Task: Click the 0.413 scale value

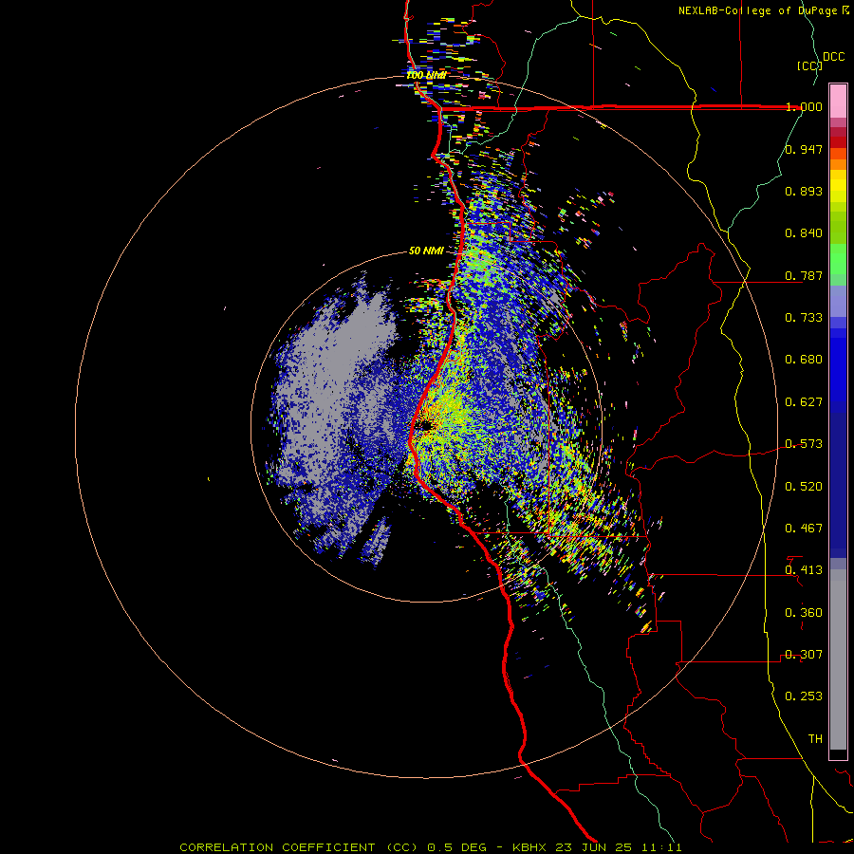Action: tap(804, 570)
